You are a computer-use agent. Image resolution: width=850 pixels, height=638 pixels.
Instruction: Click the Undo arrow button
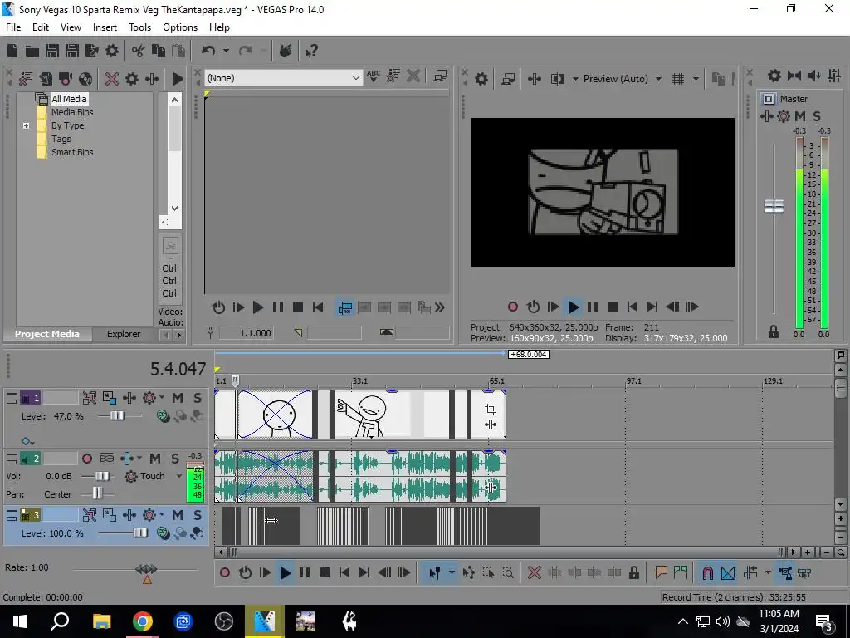point(208,51)
